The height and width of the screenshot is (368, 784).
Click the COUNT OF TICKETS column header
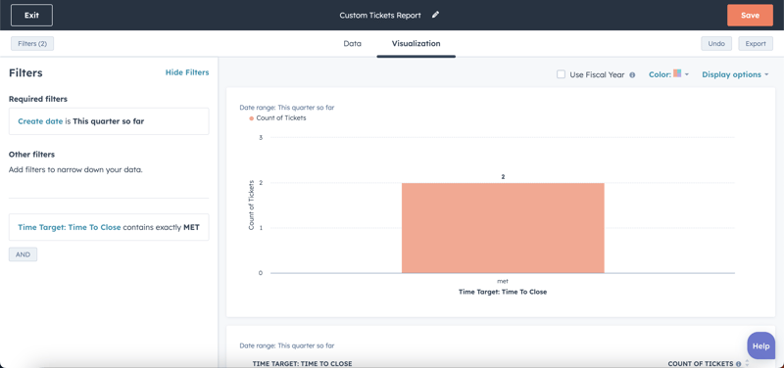701,363
